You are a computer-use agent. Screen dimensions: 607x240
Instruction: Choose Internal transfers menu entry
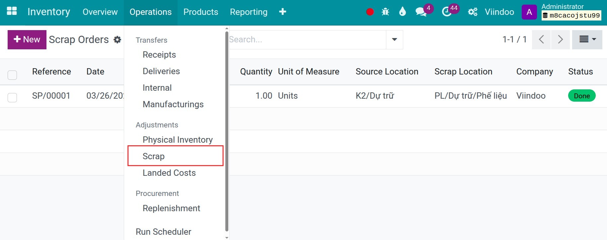tap(157, 88)
